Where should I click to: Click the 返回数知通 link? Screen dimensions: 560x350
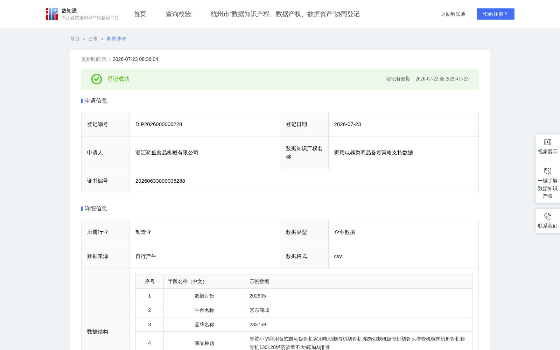453,14
